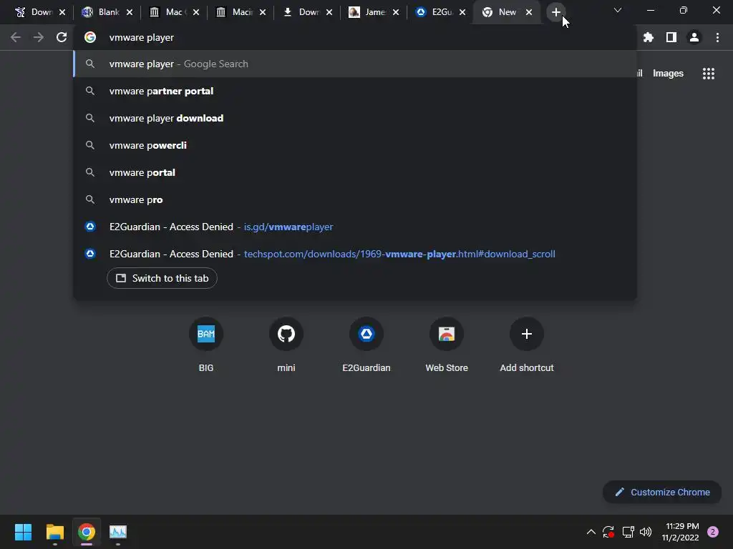Open the clock and date flyout
The image size is (733, 549).
coord(681,532)
